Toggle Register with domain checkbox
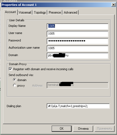Image resolution: width=117 pixels, height=135 pixels. (x=10, y=69)
